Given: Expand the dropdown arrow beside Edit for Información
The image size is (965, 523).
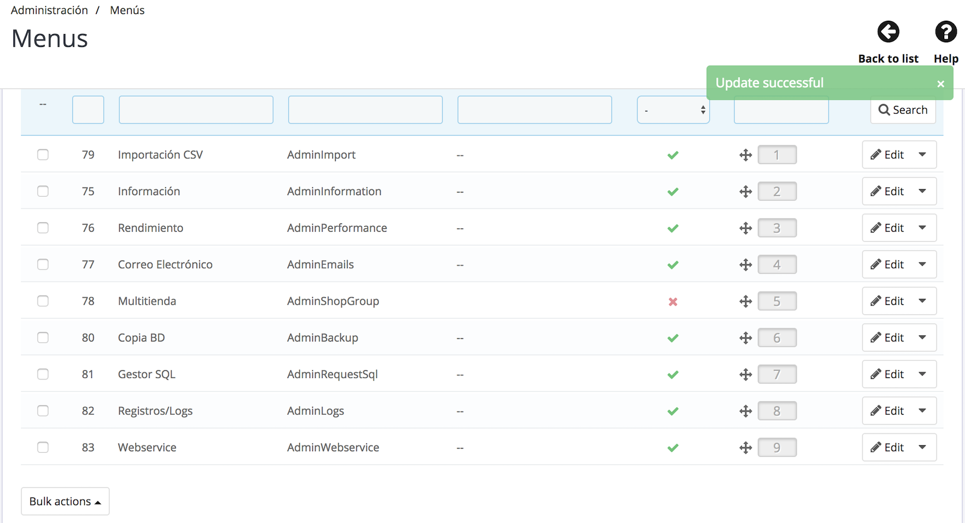Looking at the screenshot, I should point(923,191).
